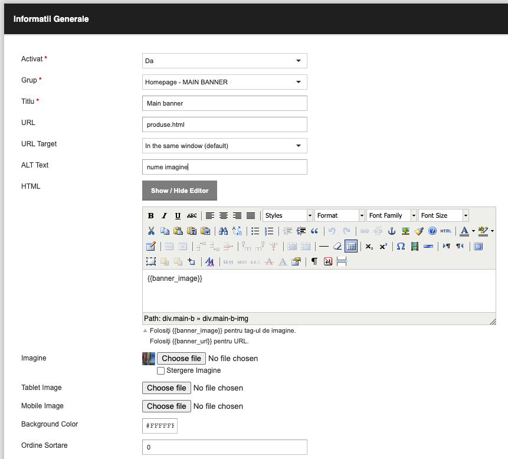
Task: Open the insert image tool
Action: click(405, 231)
